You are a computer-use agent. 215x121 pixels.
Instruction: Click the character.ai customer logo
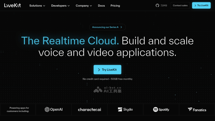(89, 110)
